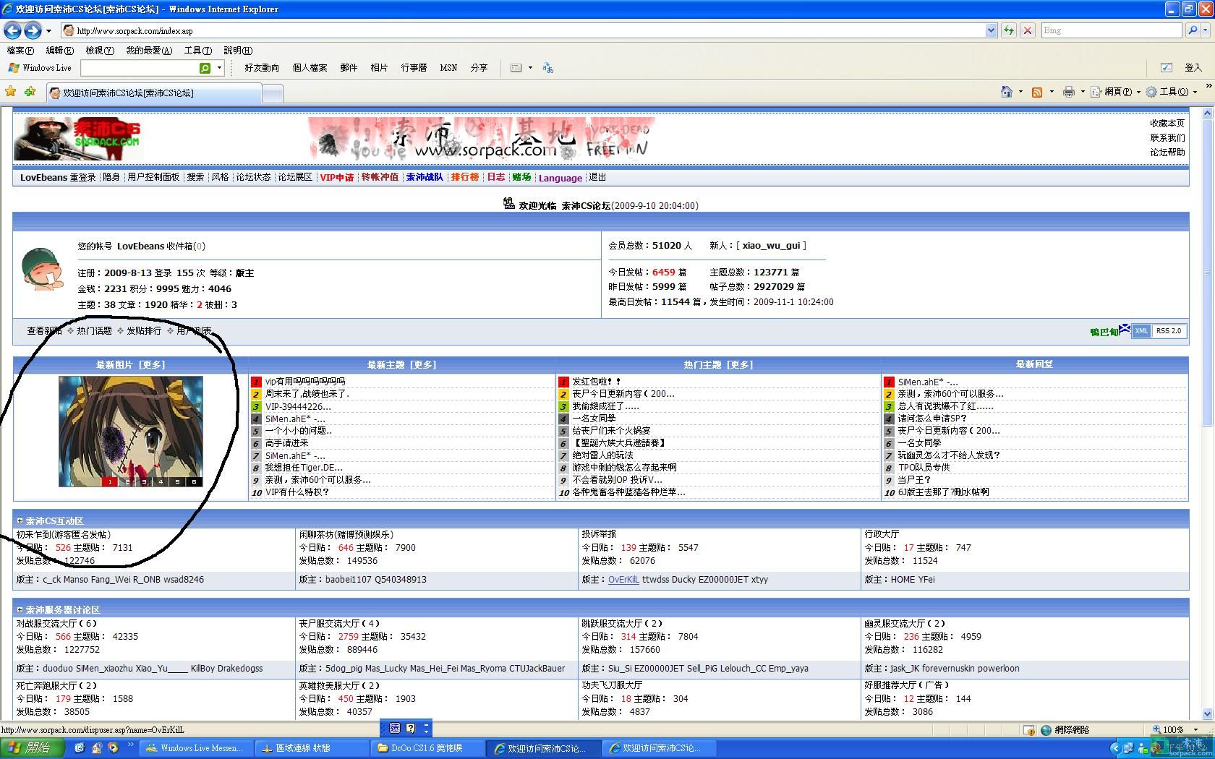Click the green Refresh page icon
The image size is (1215, 759).
1009,30
